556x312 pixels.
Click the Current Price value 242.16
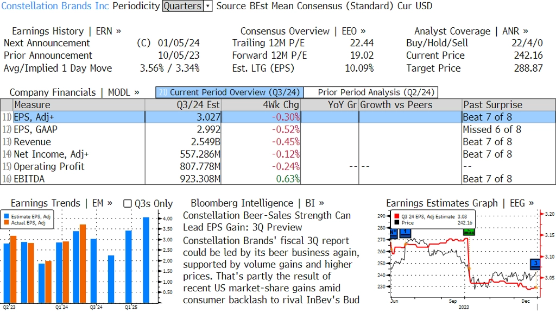pos(528,56)
